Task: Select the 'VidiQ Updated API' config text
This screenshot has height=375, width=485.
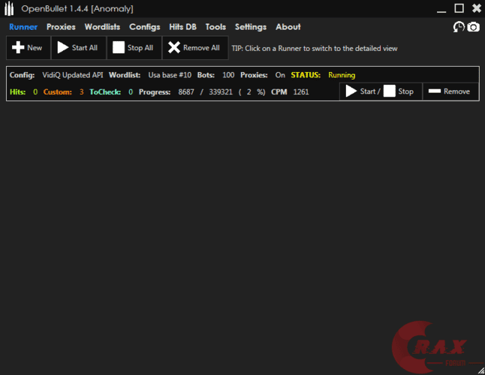Action: tap(73, 75)
